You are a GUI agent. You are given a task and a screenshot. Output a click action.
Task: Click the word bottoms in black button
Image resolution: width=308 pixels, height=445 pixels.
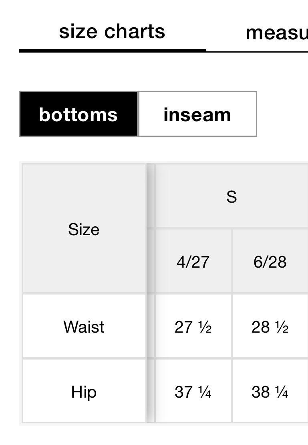click(78, 115)
